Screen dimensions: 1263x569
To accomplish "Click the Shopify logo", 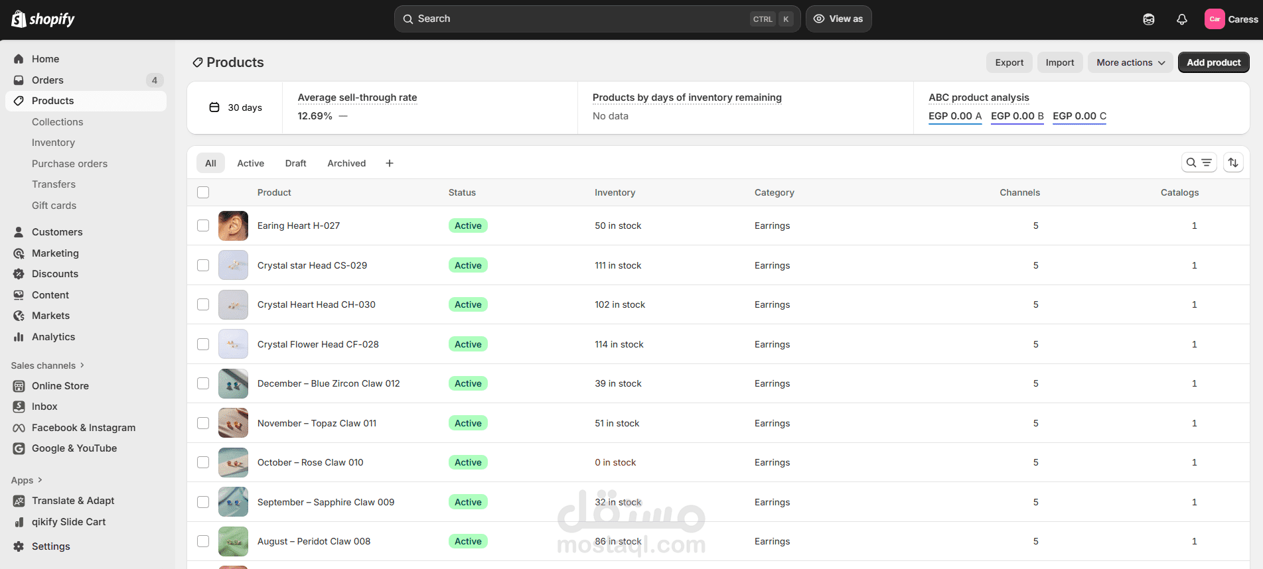I will pos(43,19).
